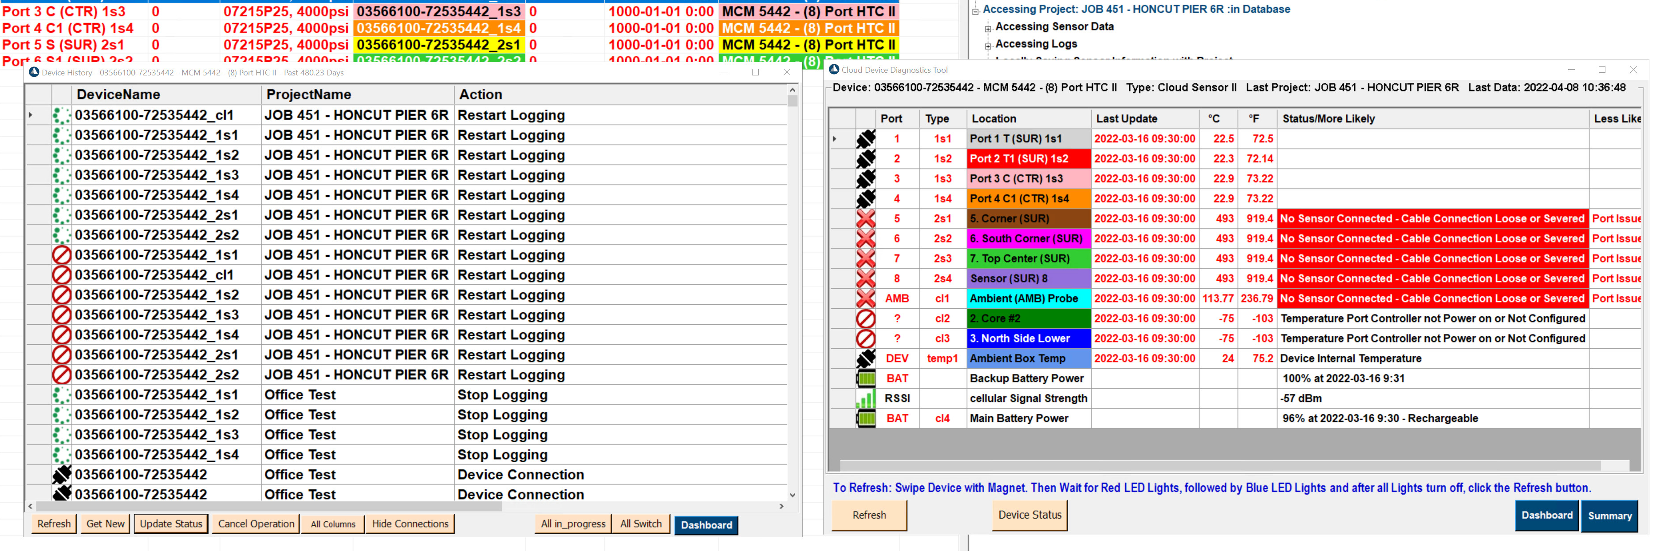Collapse the Accessing Project JOB 451 node
The width and height of the screenshot is (1656, 551).
point(974,11)
